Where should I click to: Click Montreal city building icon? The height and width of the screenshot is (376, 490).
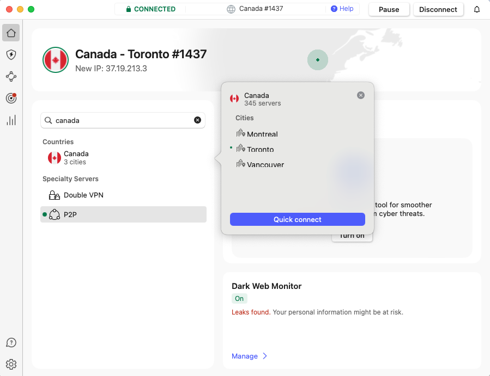pos(240,133)
